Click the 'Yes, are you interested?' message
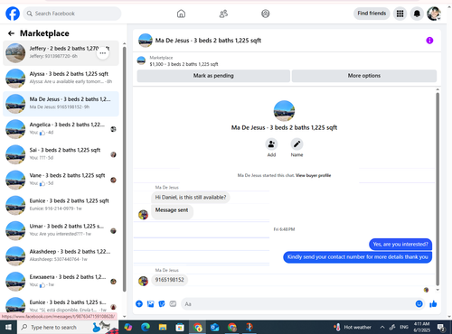The height and width of the screenshot is (334, 452). click(x=400, y=245)
